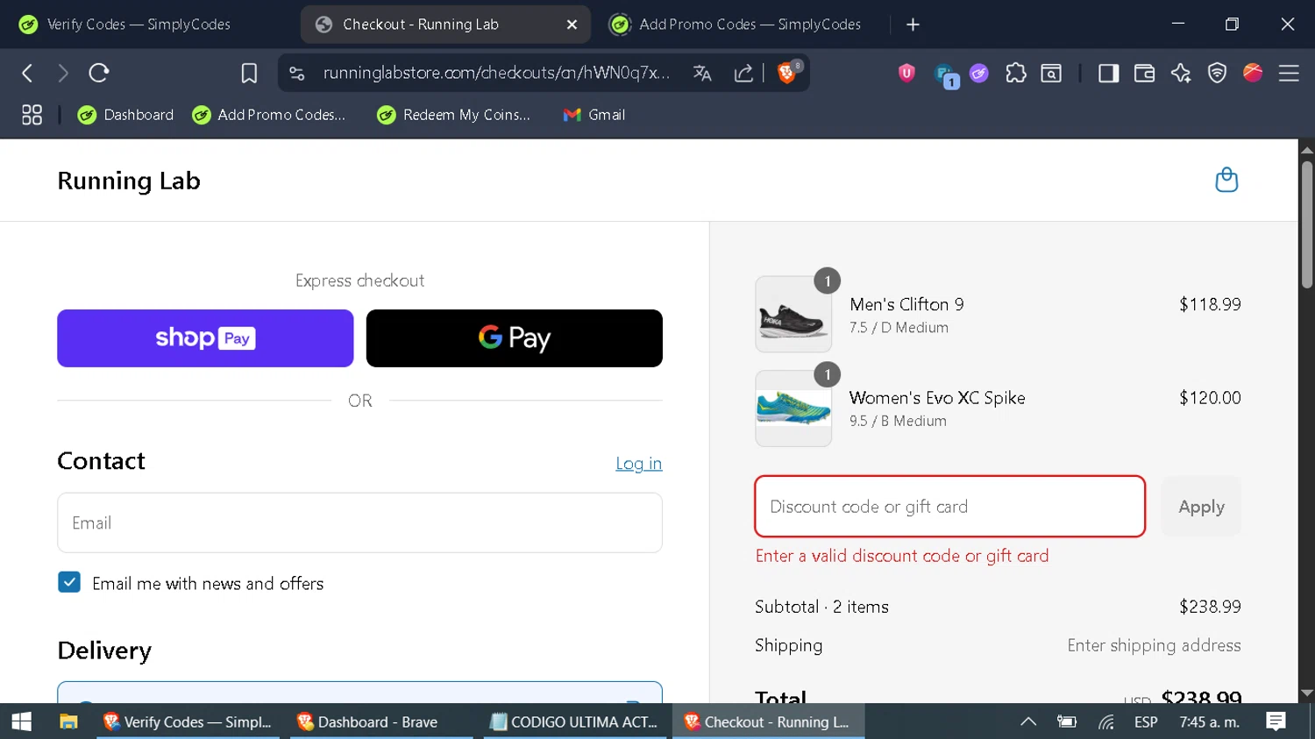Viewport: 1315px width, 739px height.
Task: Switch to Dashboard - Brave taskbar window
Action: coord(380,721)
